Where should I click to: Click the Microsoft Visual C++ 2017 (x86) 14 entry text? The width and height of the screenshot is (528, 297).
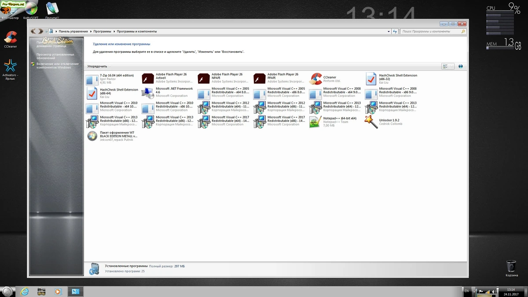(x=286, y=121)
